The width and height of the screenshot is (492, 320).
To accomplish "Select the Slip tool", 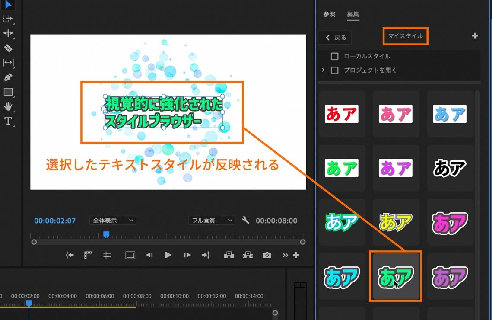I will [x=8, y=63].
